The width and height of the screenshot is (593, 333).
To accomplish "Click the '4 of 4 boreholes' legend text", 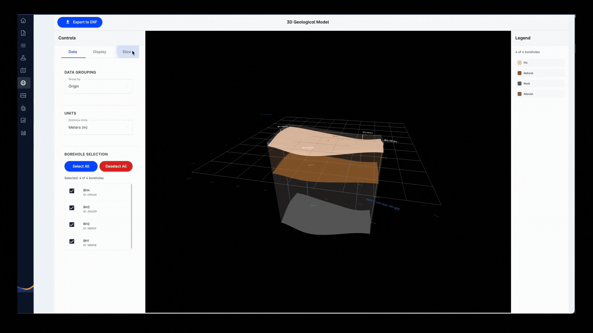I will [528, 52].
